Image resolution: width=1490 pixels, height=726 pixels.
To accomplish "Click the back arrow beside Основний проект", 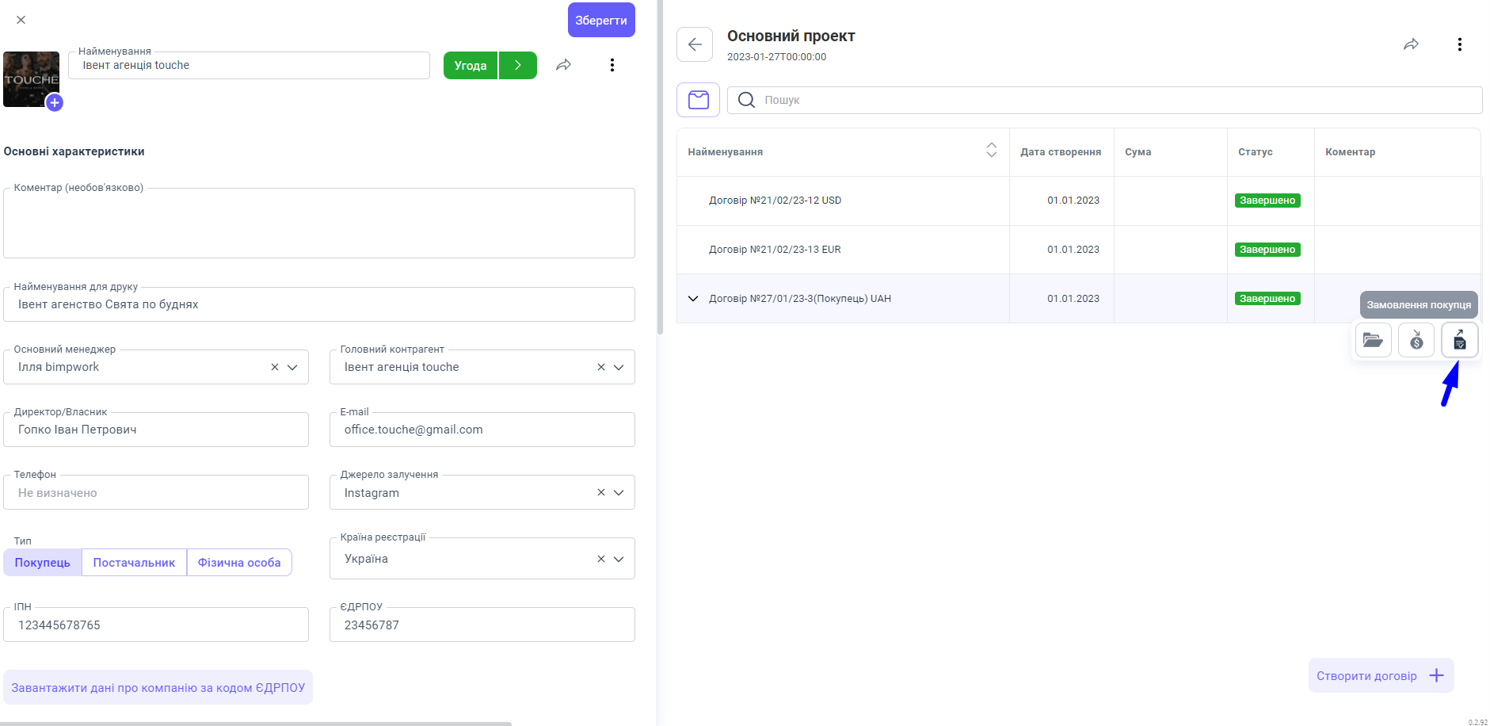I will pos(695,44).
